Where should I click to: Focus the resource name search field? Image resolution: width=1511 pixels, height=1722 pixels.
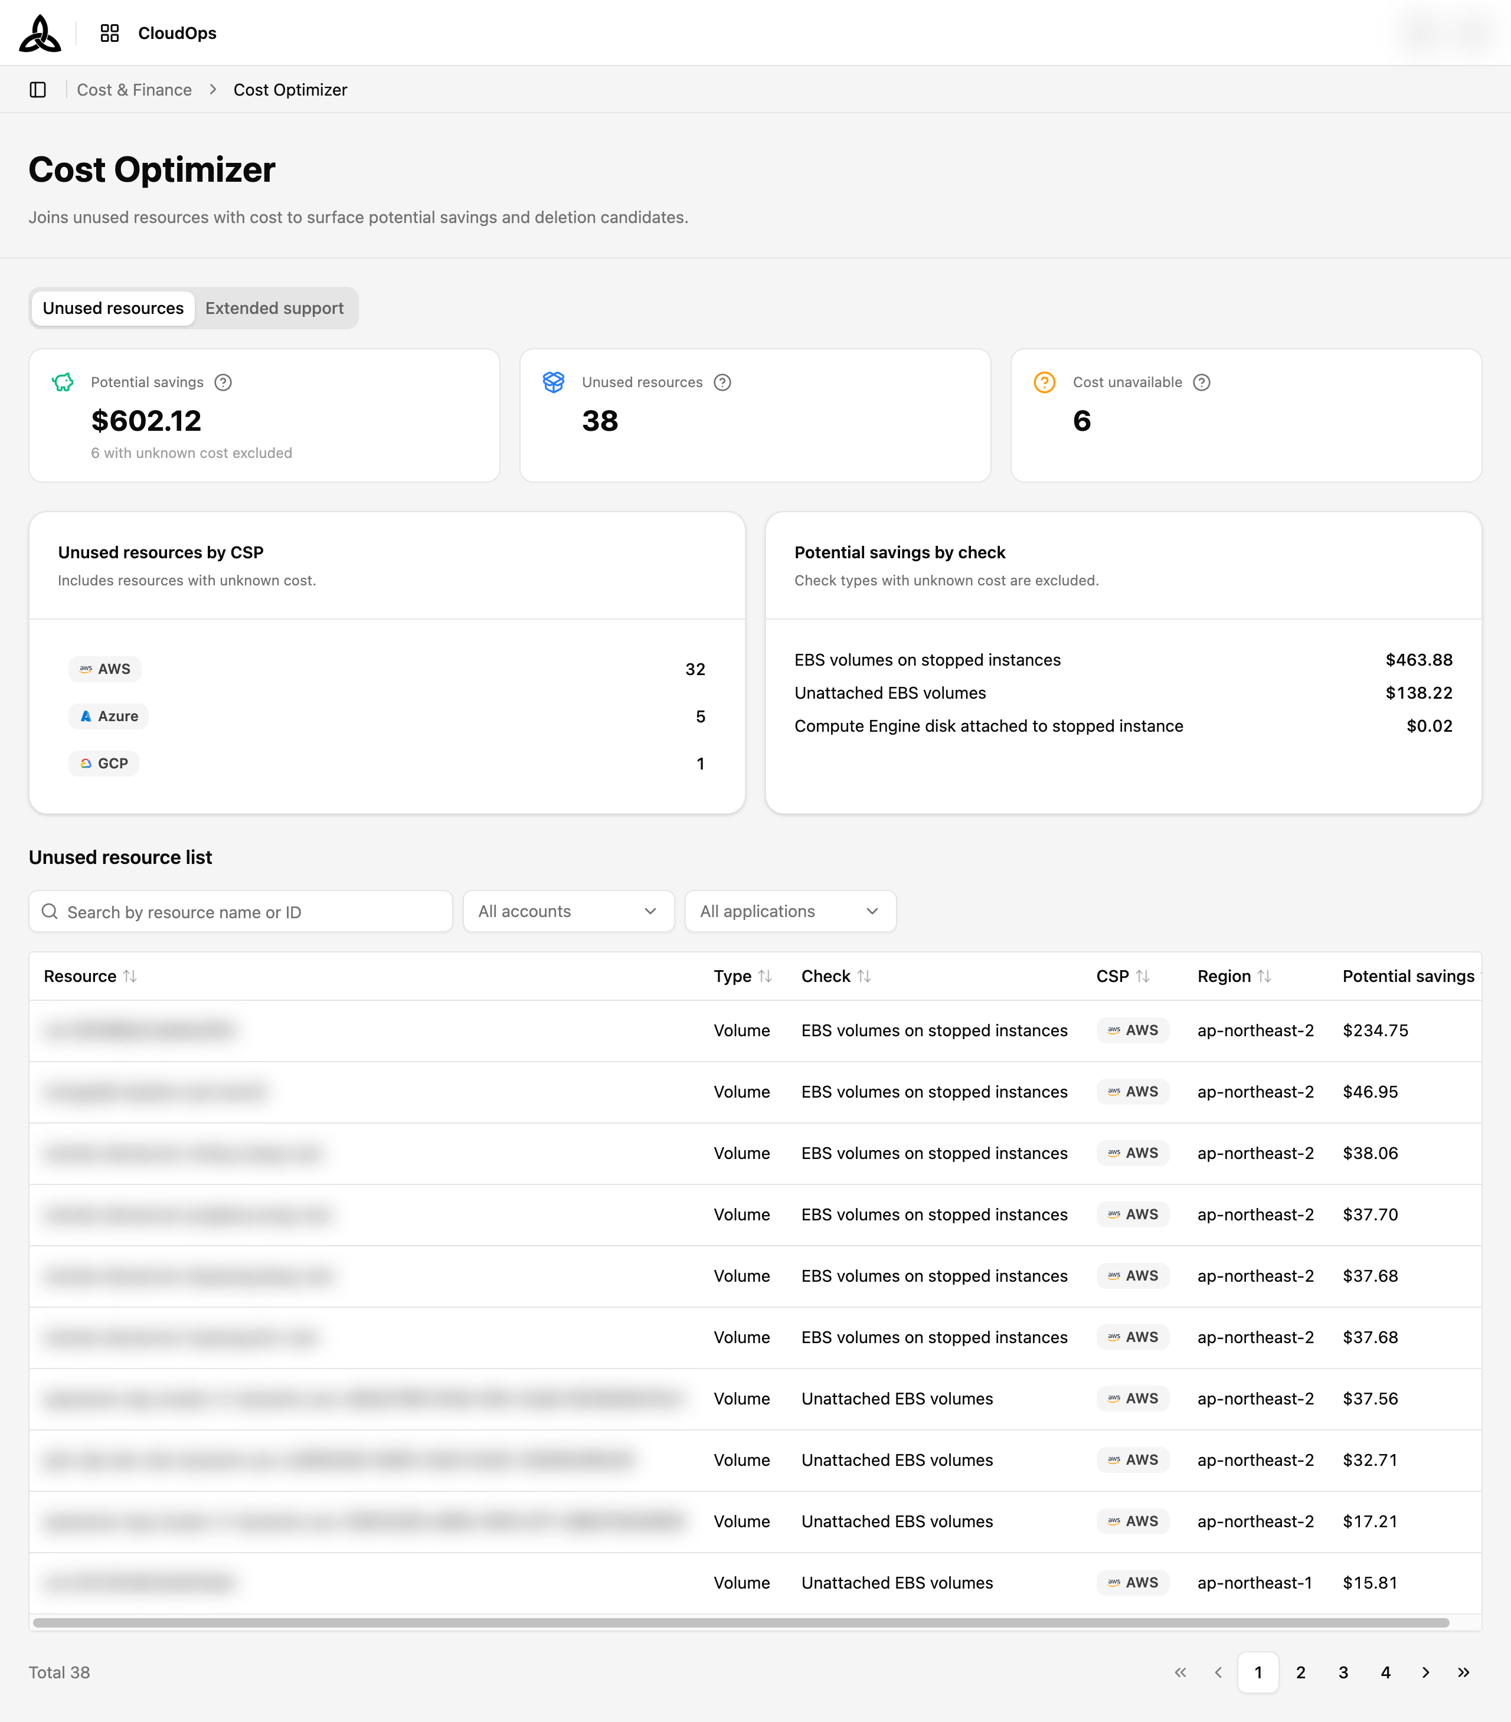[x=241, y=912]
